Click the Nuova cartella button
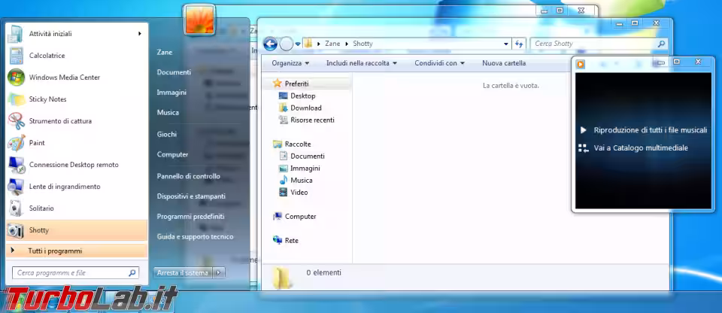Image resolution: width=722 pixels, height=313 pixels. pyautogui.click(x=504, y=63)
